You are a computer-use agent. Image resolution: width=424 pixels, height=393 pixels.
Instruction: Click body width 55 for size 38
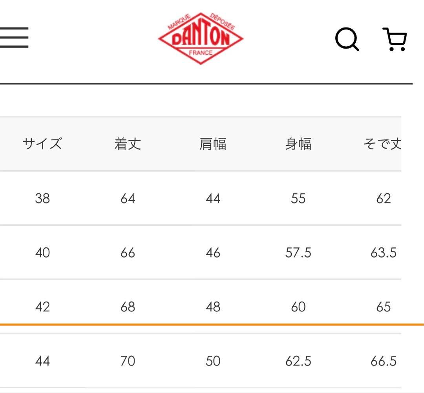pyautogui.click(x=298, y=198)
